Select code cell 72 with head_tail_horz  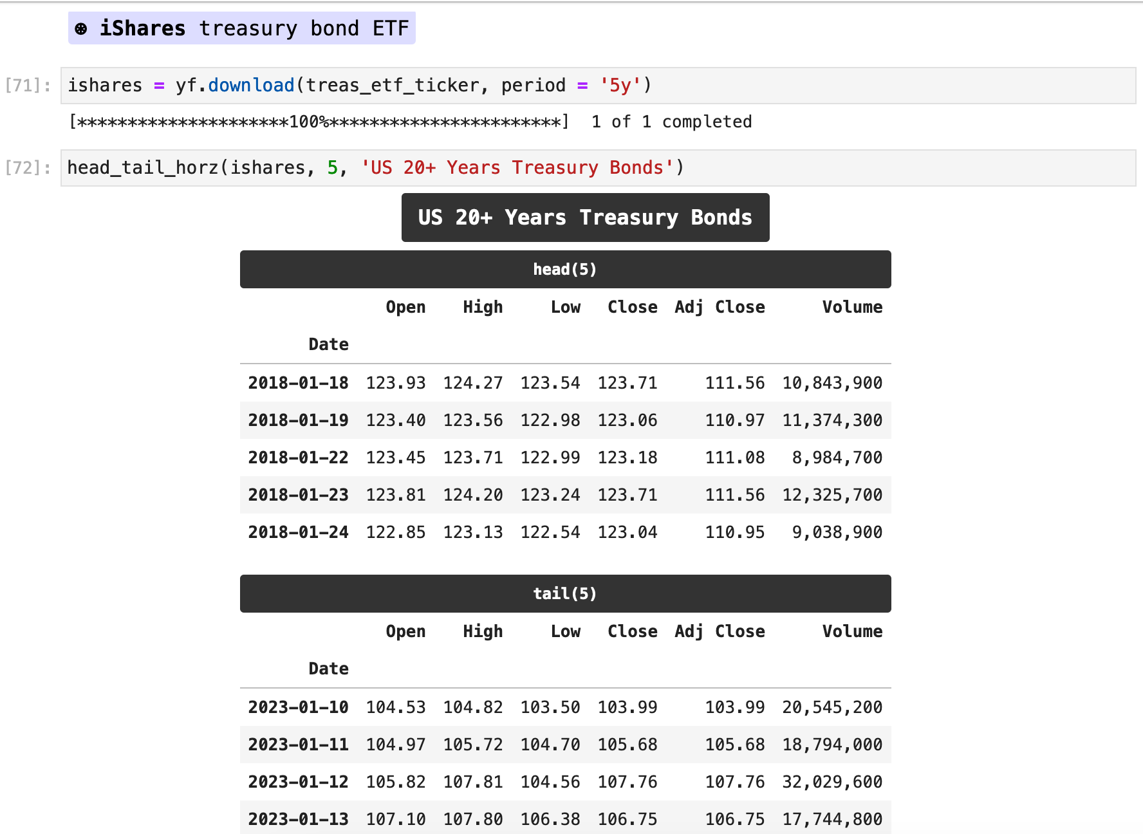pos(598,168)
